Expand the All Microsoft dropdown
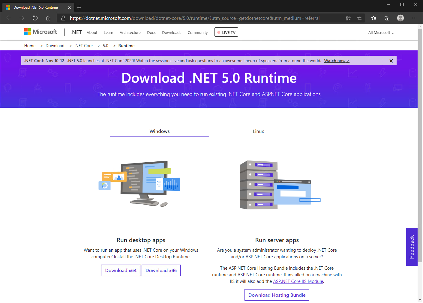Screen dimensions: 423x303 click(381, 32)
